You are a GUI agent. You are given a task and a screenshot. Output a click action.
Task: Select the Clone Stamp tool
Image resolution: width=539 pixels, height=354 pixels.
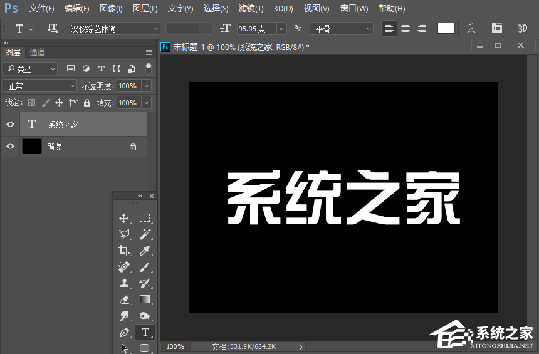click(124, 284)
